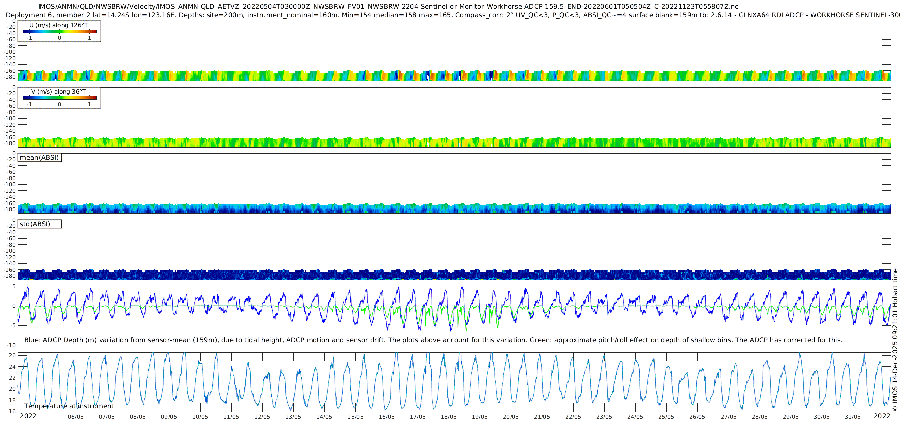This screenshot has height=425, width=900.
Task: Click the 'Temperature at instrument' label
Action: point(69,406)
